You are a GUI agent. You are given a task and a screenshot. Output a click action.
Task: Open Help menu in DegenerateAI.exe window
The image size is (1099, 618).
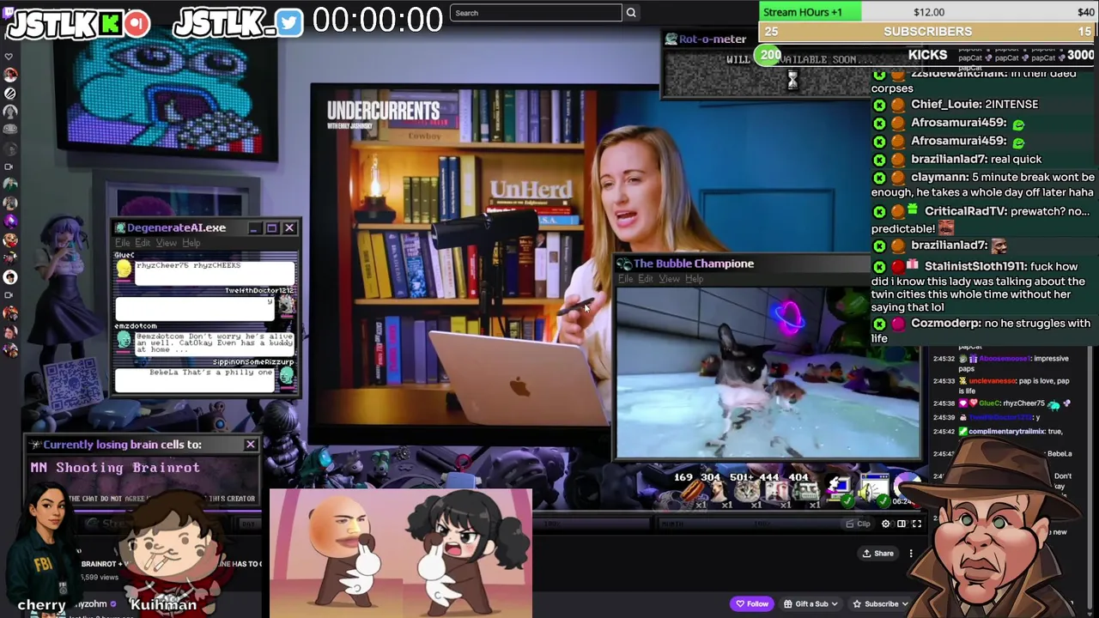pyautogui.click(x=191, y=243)
